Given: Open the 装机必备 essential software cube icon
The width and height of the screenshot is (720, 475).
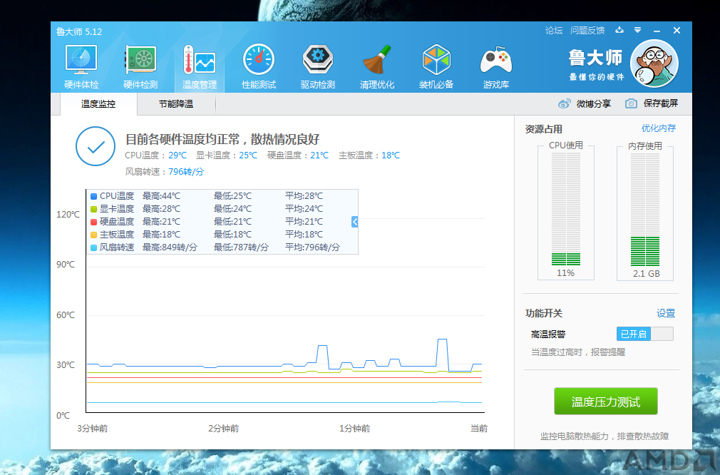Looking at the screenshot, I should [436, 67].
